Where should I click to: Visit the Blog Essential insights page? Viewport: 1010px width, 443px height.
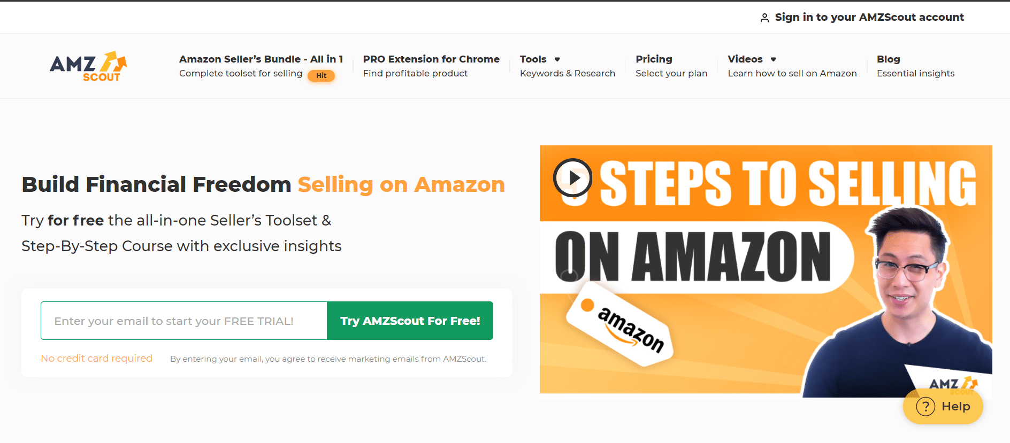pyautogui.click(x=915, y=66)
